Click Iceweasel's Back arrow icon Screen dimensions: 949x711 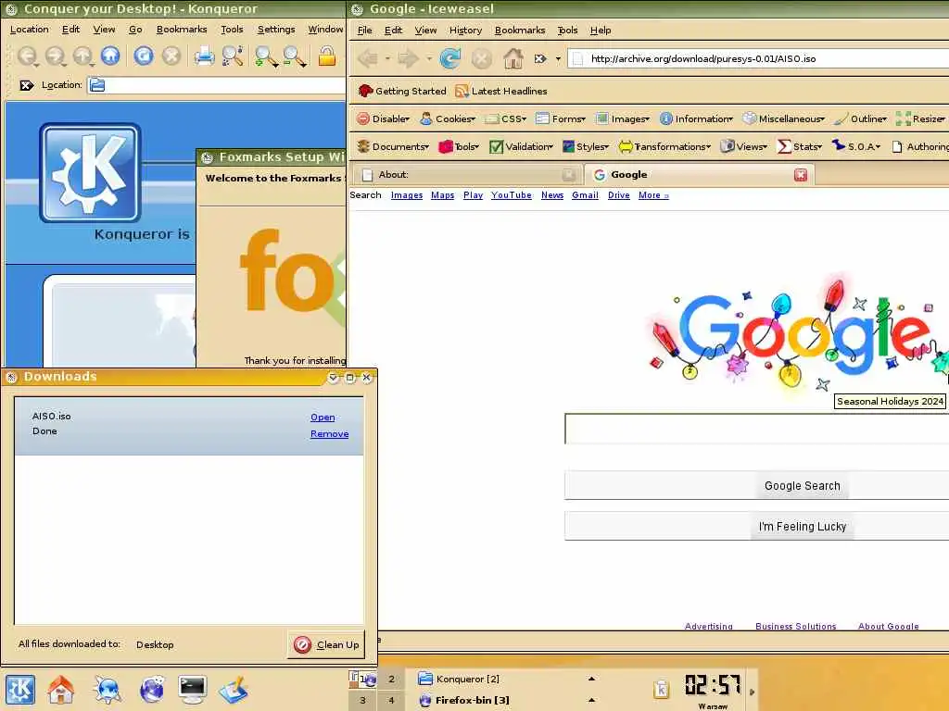tap(367, 58)
